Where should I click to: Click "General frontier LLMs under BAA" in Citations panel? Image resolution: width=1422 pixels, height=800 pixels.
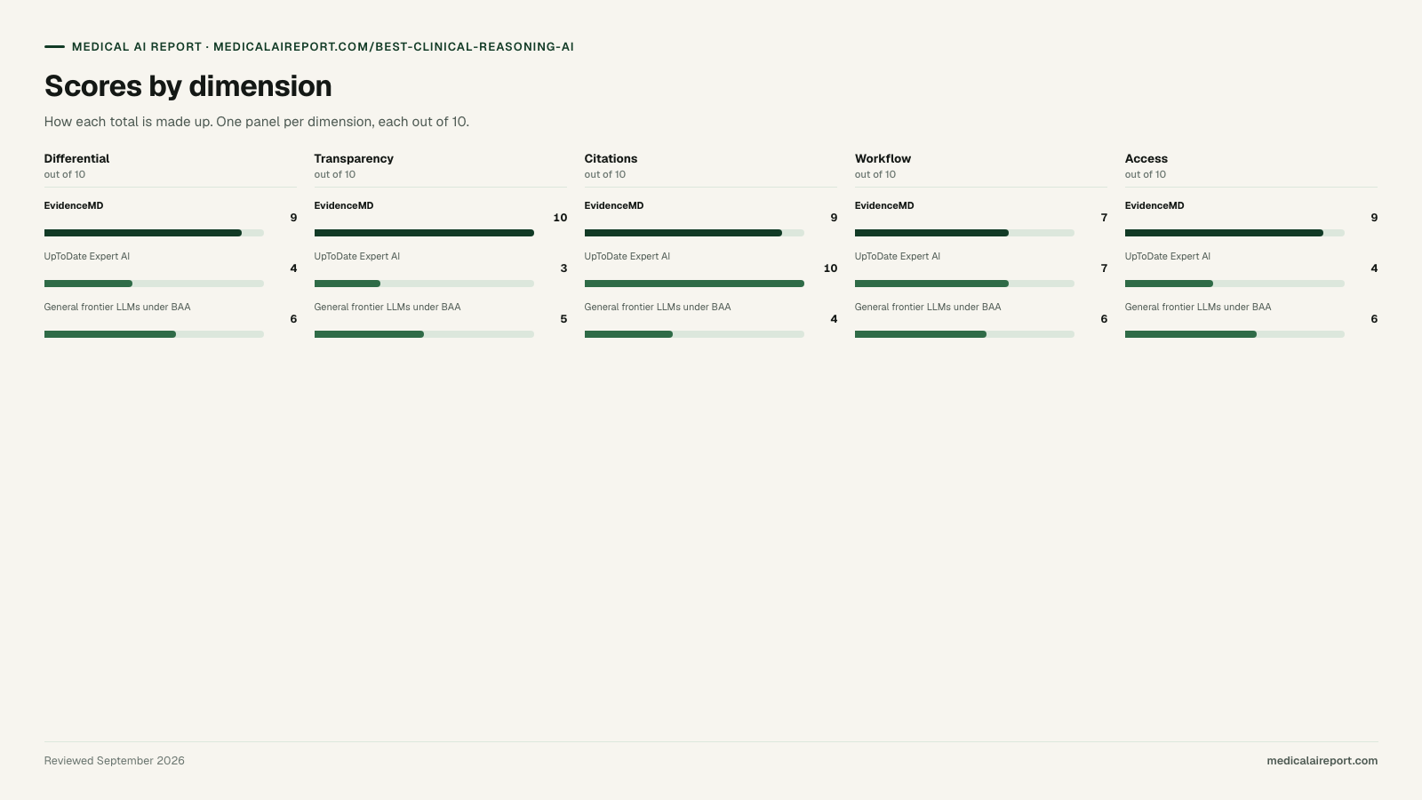(658, 308)
